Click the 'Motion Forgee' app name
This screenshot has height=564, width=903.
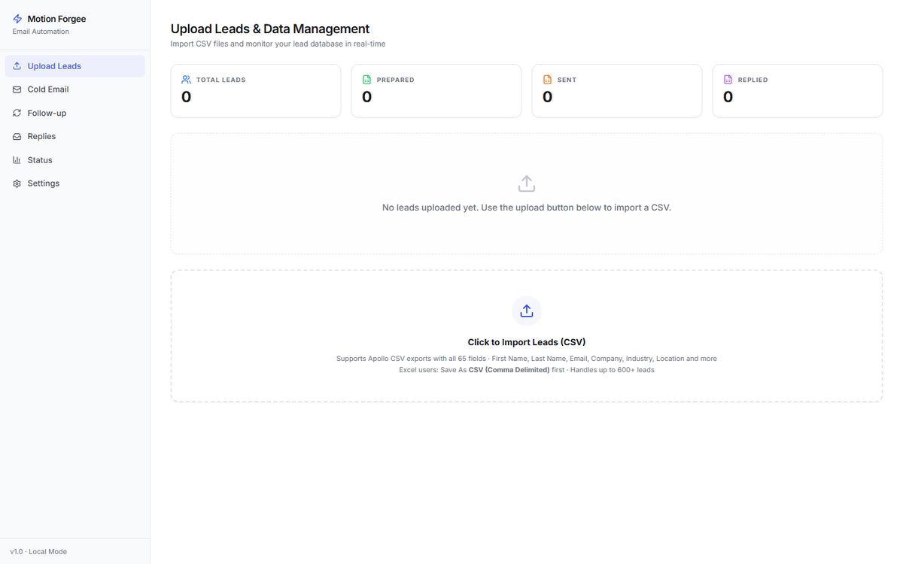pos(57,19)
